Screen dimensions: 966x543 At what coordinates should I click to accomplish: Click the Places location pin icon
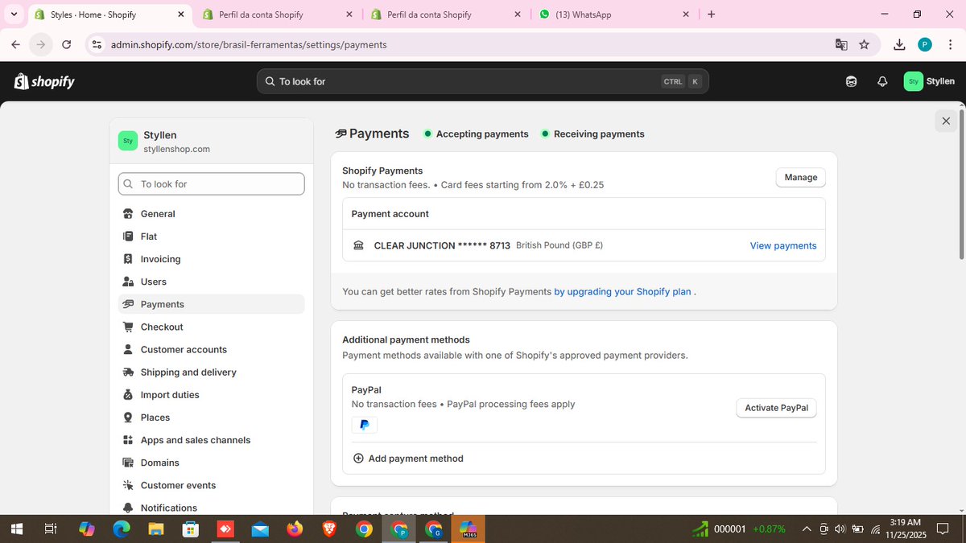point(128,418)
